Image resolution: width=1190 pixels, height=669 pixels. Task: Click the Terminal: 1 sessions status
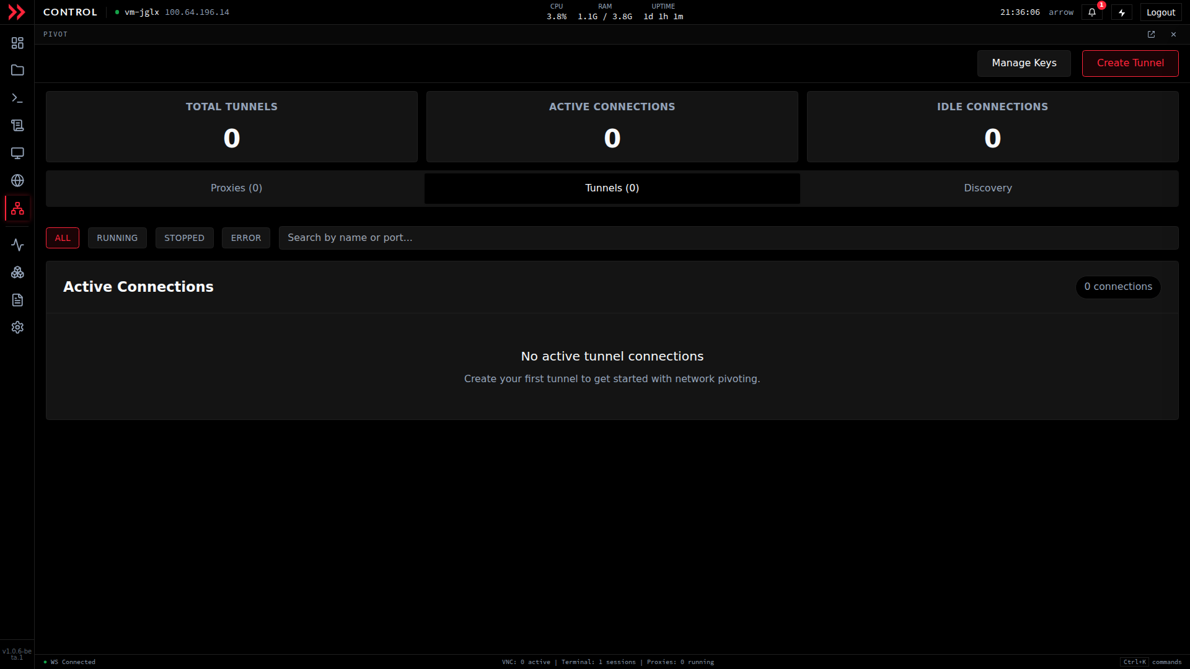click(599, 662)
